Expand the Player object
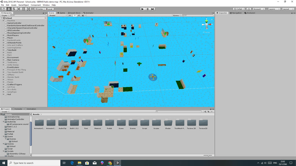Screen dimensions: 296x166 (3, 38)
